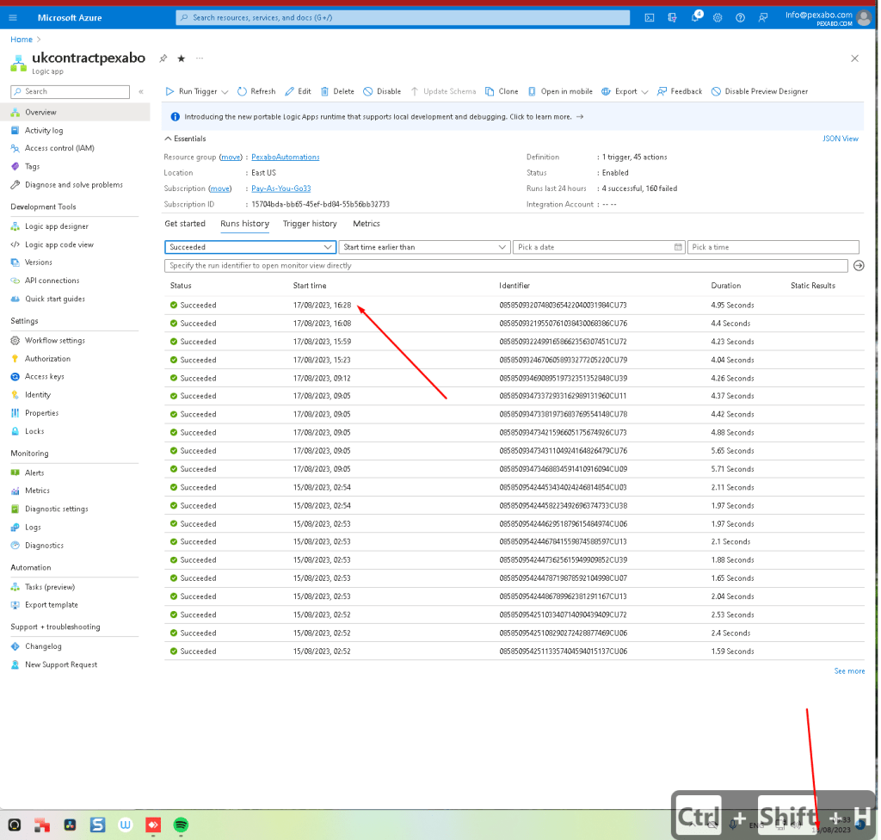Viewport: 881px width, 840px height.
Task: Open the PexaboAutomations resource group link
Action: pos(286,157)
